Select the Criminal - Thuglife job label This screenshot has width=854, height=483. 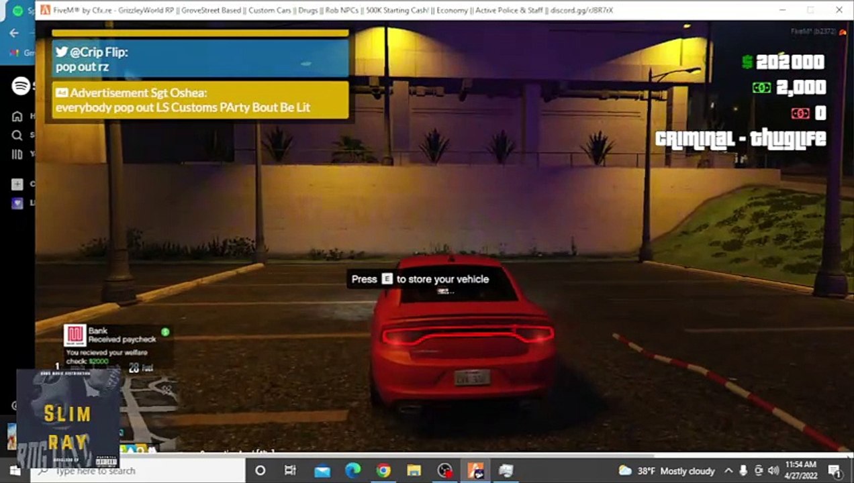pos(741,139)
